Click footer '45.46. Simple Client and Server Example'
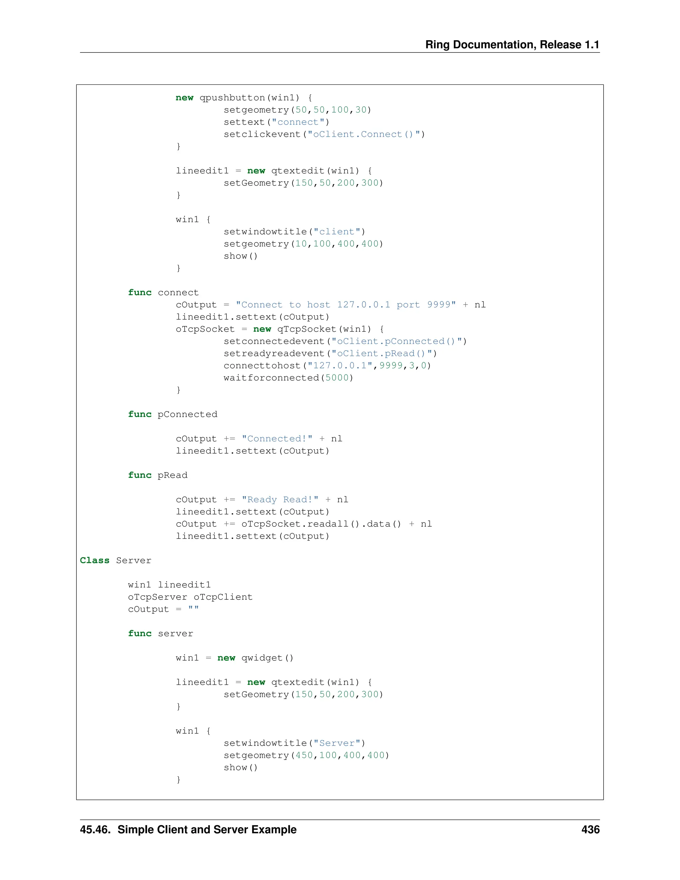Image resolution: width=680 pixels, height=880 pixels. (x=188, y=829)
